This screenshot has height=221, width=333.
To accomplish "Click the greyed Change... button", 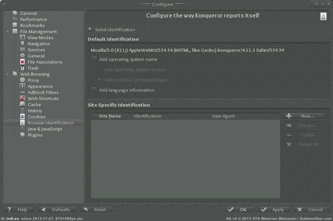I will 304,126.
